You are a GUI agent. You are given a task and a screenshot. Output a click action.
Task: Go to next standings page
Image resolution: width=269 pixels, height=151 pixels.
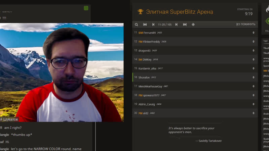point(176,24)
